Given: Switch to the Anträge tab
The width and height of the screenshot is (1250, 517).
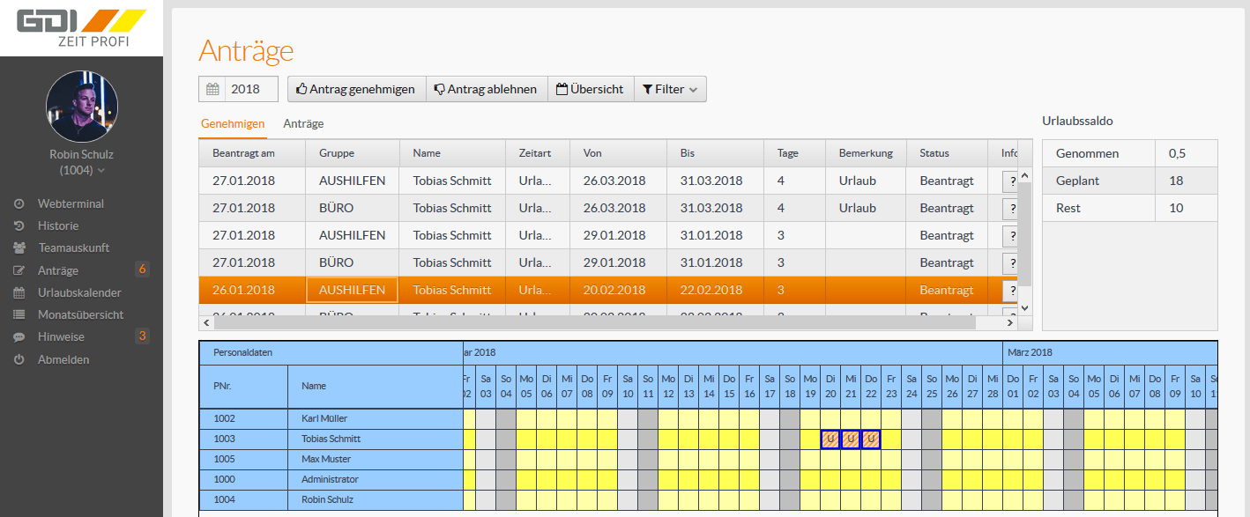Looking at the screenshot, I should [303, 124].
